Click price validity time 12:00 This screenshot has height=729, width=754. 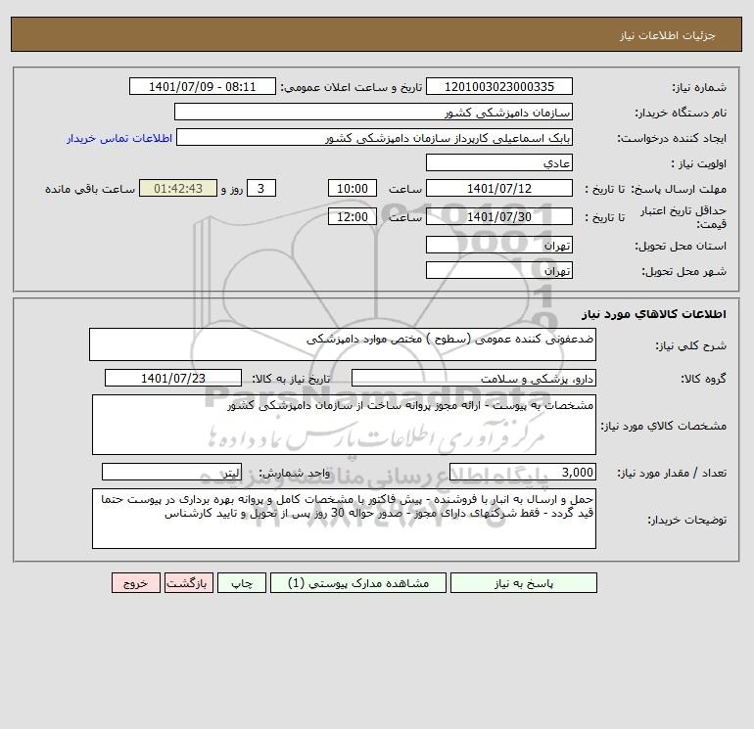(352, 216)
